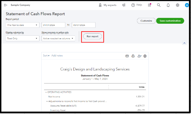Email the report via envelope icon
This screenshot has width=191, height=114.
point(127,56)
